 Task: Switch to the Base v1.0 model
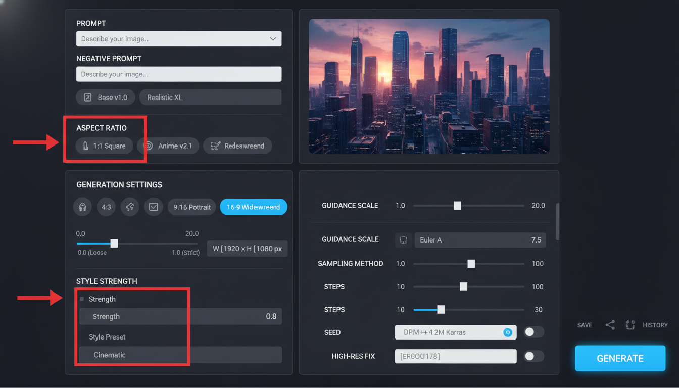click(x=105, y=97)
